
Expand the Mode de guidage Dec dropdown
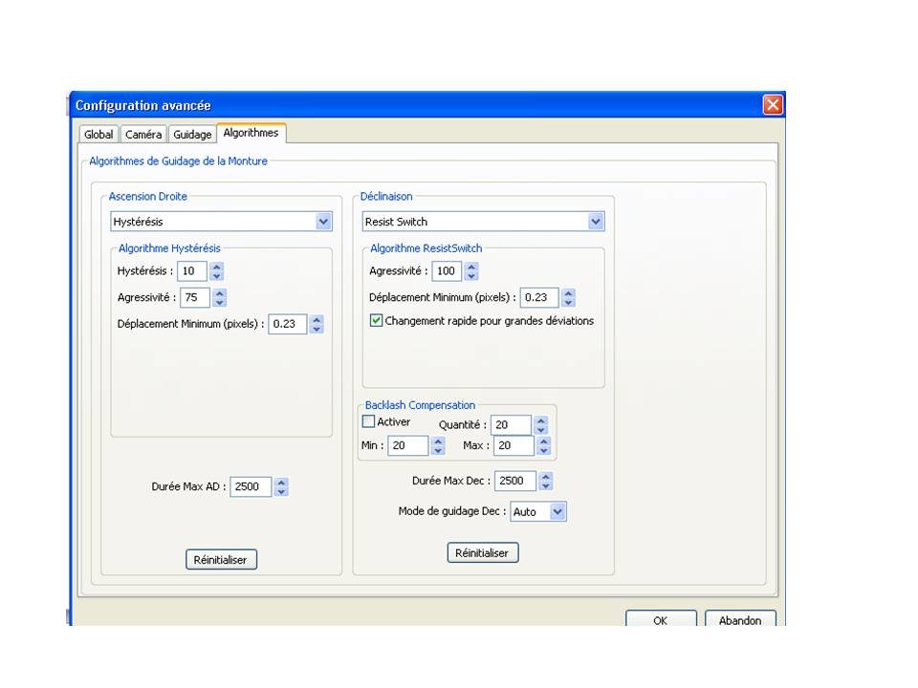pos(538,512)
